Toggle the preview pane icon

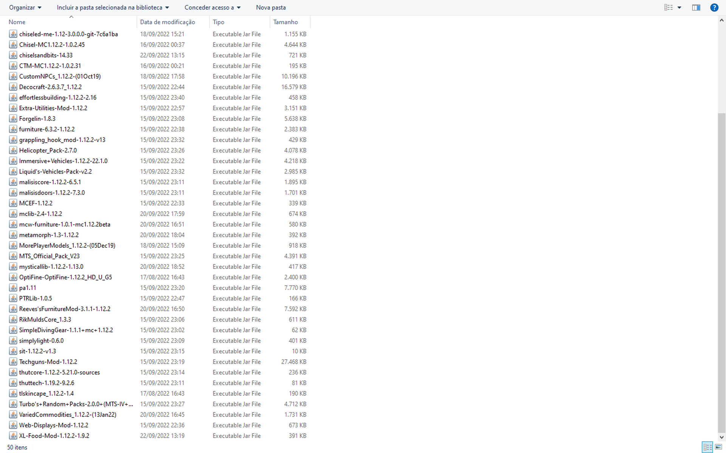point(696,8)
